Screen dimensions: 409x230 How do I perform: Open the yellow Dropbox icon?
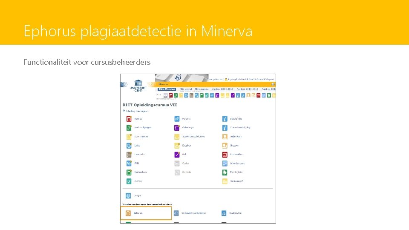(177, 146)
